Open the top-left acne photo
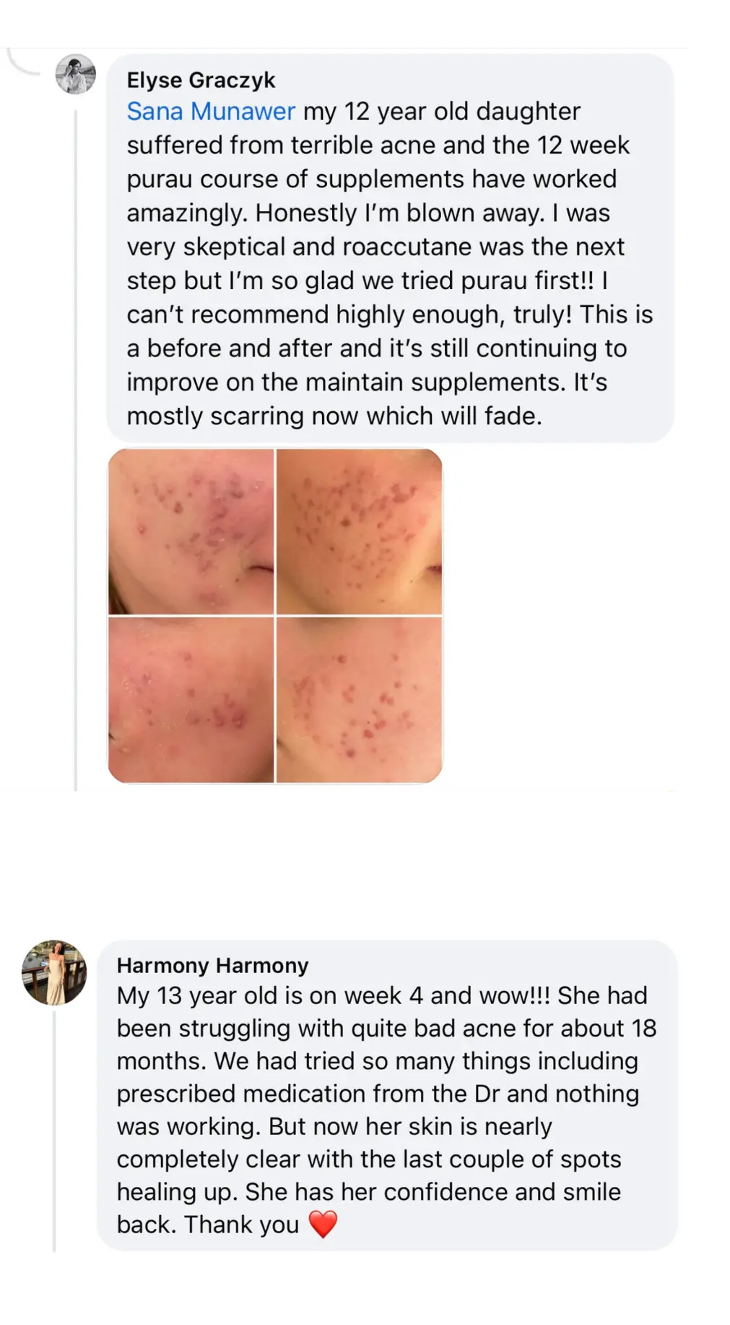Viewport: 730px width, 1325px height. click(191, 531)
